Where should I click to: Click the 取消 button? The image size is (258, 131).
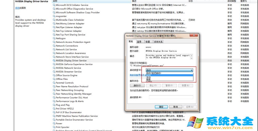point(176,107)
